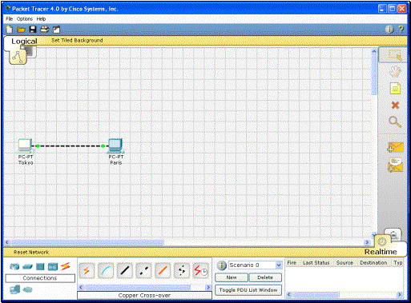Click the New file icon
This screenshot has width=411, height=303.
10,30
